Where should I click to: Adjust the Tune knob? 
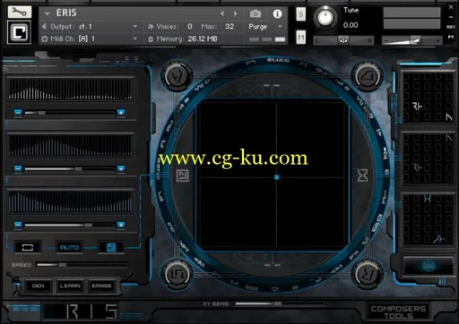tap(325, 17)
